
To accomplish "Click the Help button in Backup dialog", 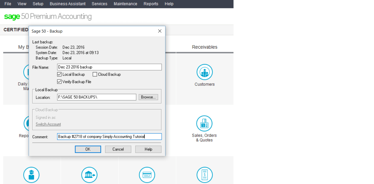I will pos(148,149).
